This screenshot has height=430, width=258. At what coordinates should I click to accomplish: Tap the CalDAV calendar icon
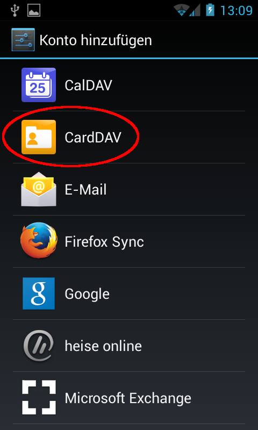[39, 85]
